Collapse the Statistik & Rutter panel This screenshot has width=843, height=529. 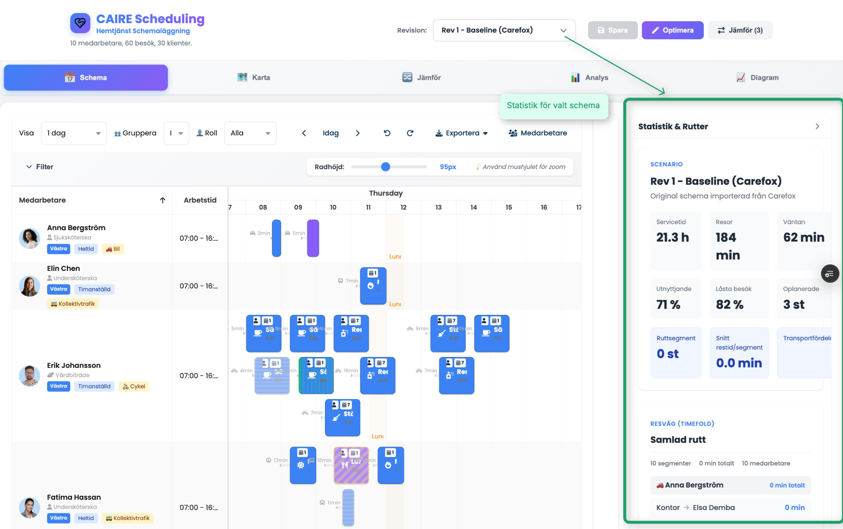pos(817,126)
